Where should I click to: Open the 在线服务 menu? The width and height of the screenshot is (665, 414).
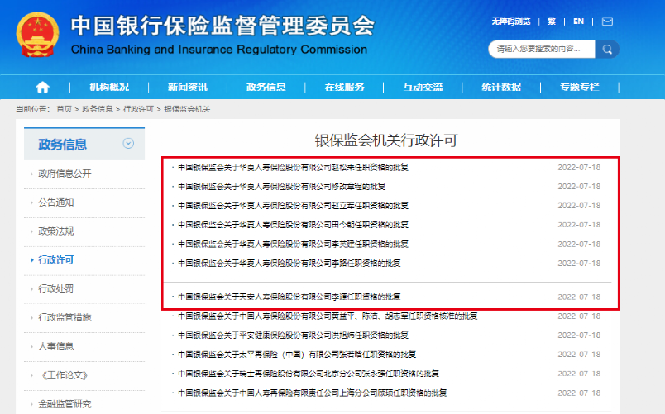344,87
